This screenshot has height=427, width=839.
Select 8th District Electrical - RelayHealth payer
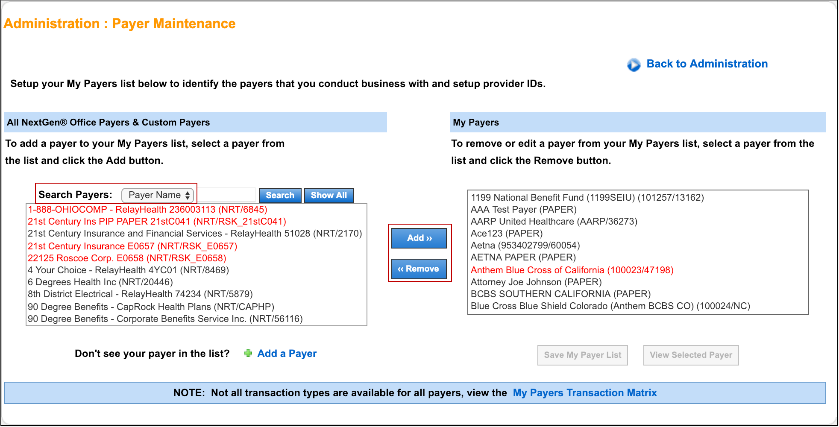tap(197, 294)
